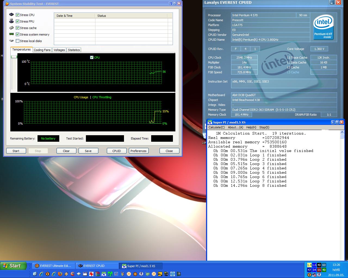Switch to the Voltages tab
The width and height of the screenshot is (348, 278).
tap(59, 50)
